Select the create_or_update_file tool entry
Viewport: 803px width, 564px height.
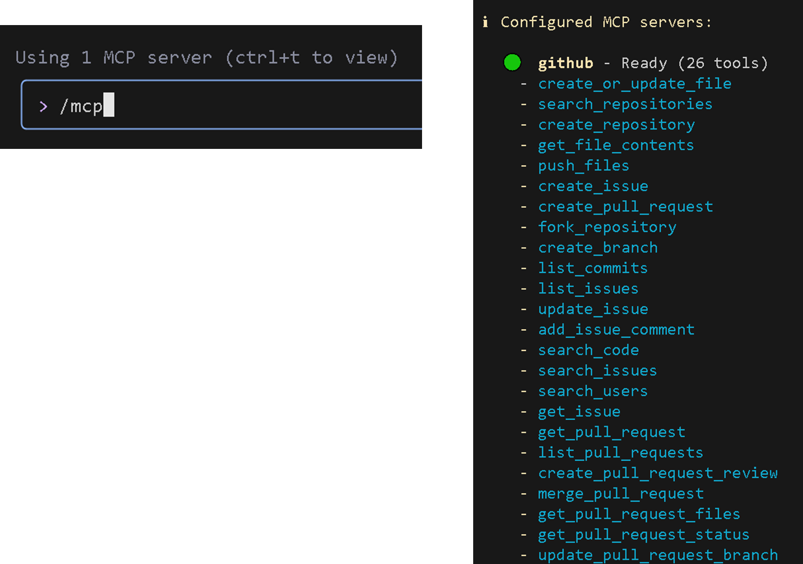pyautogui.click(x=635, y=84)
